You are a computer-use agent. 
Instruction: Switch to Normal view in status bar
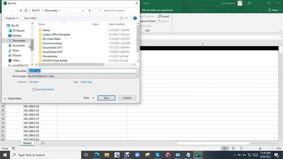(225, 148)
